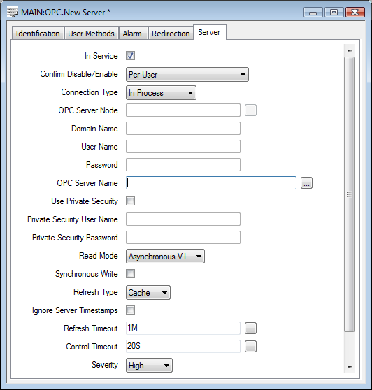Open the Refresh Timeout ellipsis picker

(250, 328)
